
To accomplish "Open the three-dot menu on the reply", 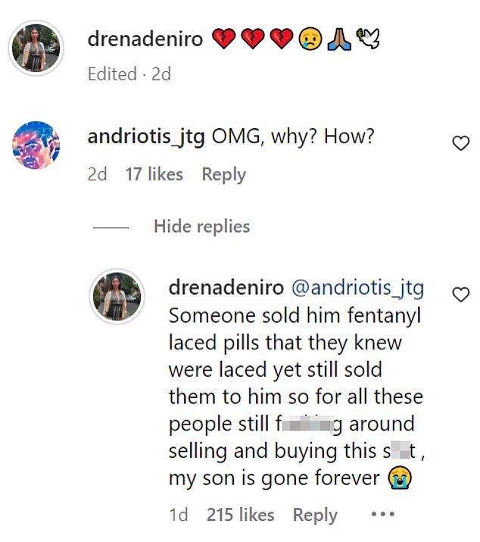I will (x=383, y=515).
